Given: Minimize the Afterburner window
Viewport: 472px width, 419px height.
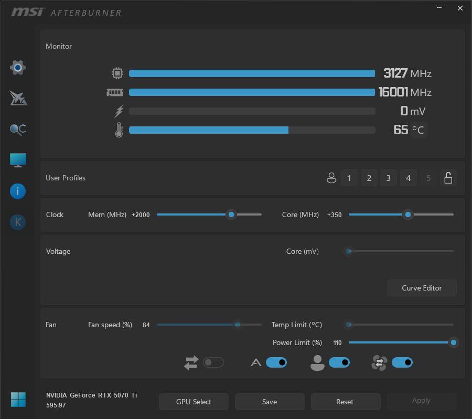Looking at the screenshot, I should (x=439, y=8).
